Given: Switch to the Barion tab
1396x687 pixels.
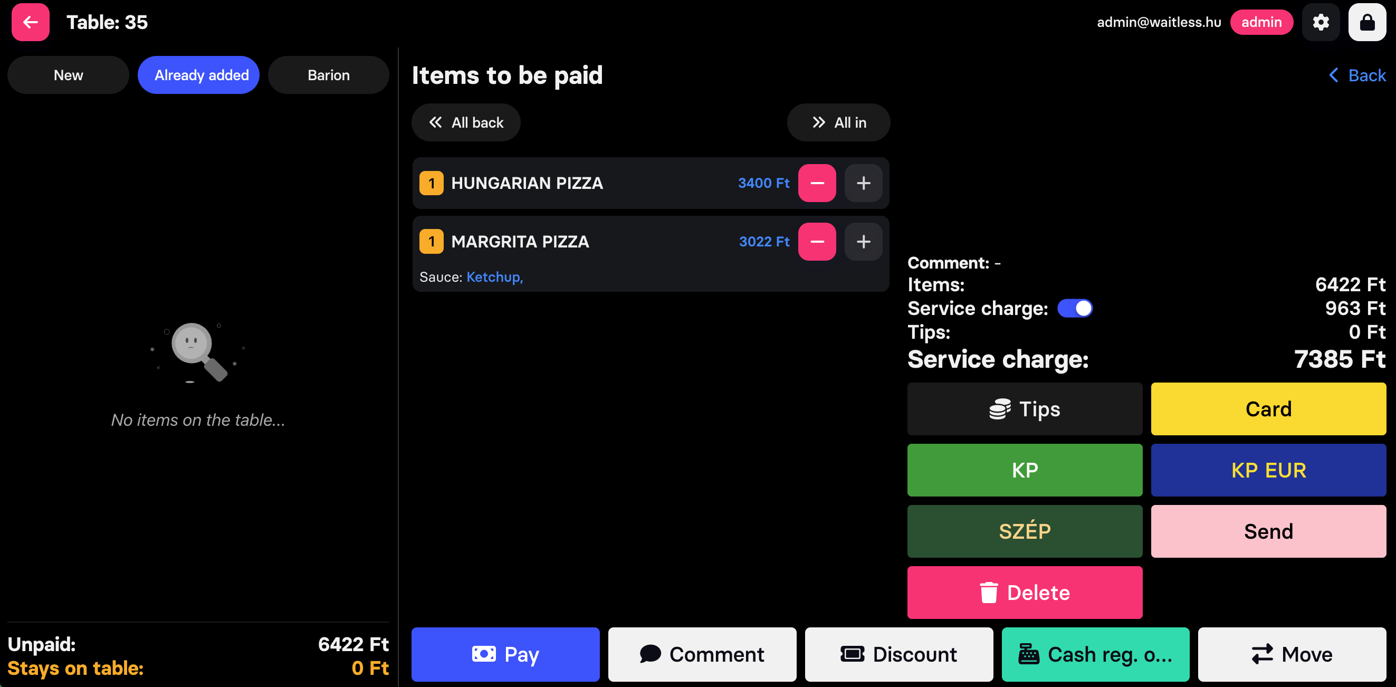Looking at the screenshot, I should (328, 75).
